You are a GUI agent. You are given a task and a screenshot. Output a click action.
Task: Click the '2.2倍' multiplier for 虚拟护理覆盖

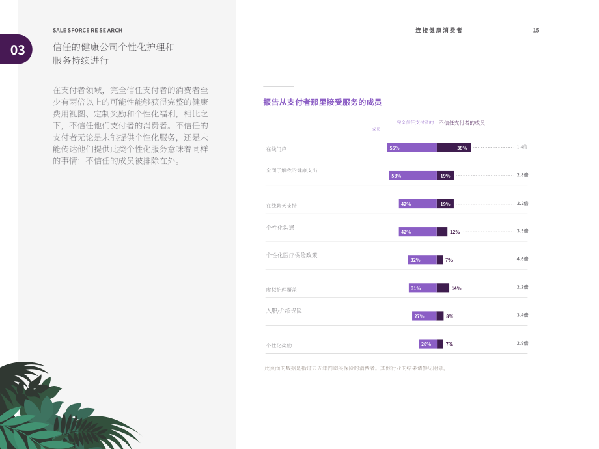click(x=522, y=287)
